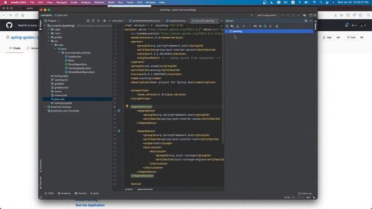Open Book class in project tree
The height and width of the screenshot is (209, 372).
70,60
